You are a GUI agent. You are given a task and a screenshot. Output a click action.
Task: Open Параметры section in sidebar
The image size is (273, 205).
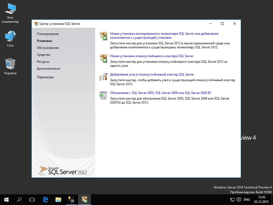point(45,77)
